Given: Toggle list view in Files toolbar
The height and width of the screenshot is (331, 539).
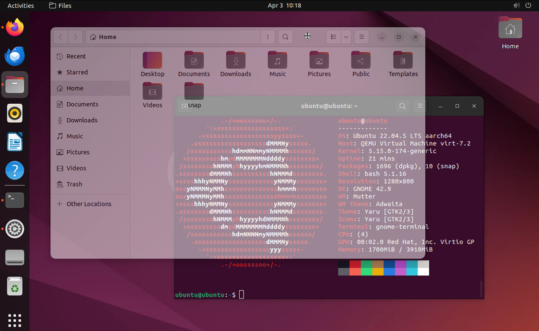Looking at the screenshot, I should point(333,37).
